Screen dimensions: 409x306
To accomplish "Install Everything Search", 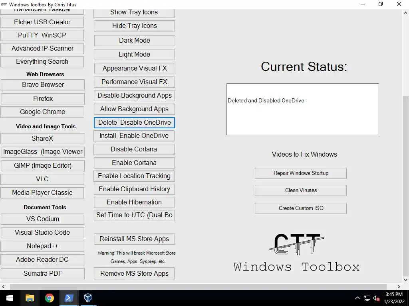I will pos(42,62).
